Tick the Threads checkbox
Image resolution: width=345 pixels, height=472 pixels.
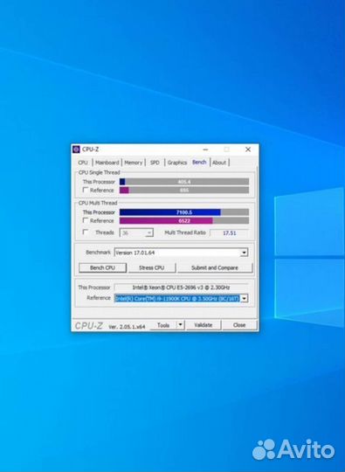pos(86,233)
